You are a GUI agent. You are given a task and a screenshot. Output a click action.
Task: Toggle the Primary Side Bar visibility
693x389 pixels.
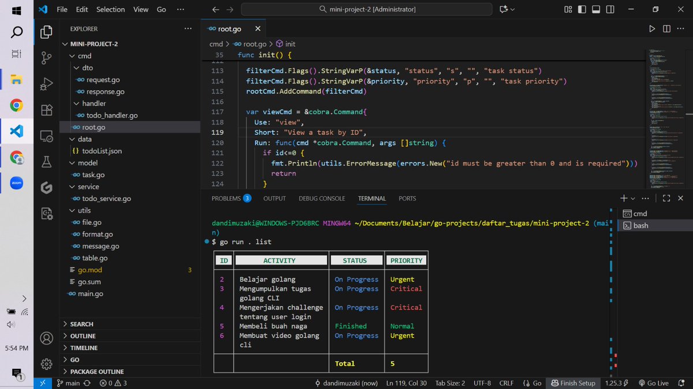click(x=582, y=9)
